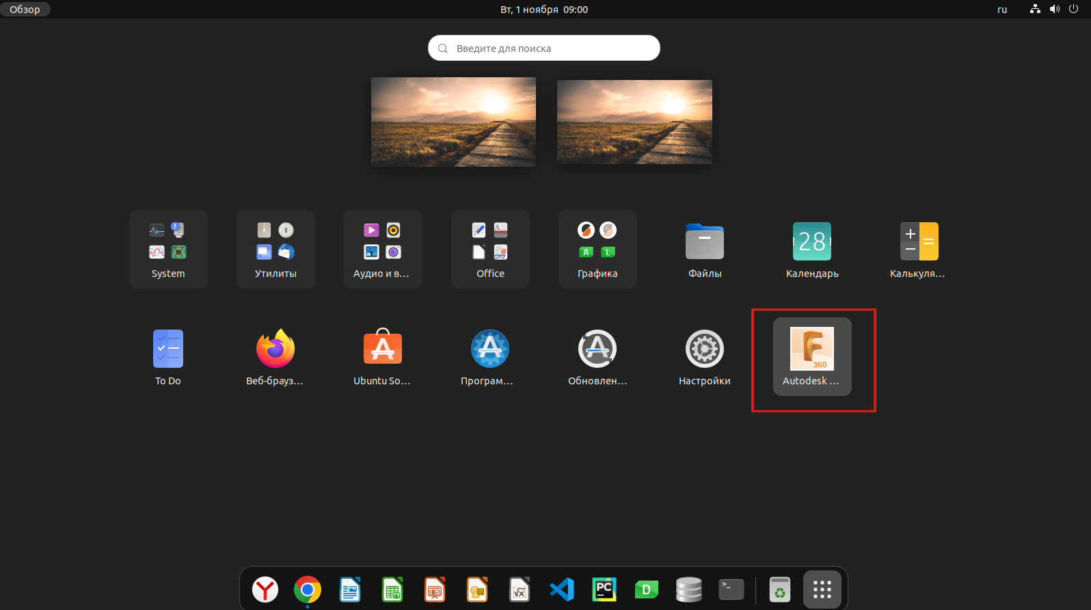
Task: Launch LibreOffice Math from the dock
Action: pos(520,589)
